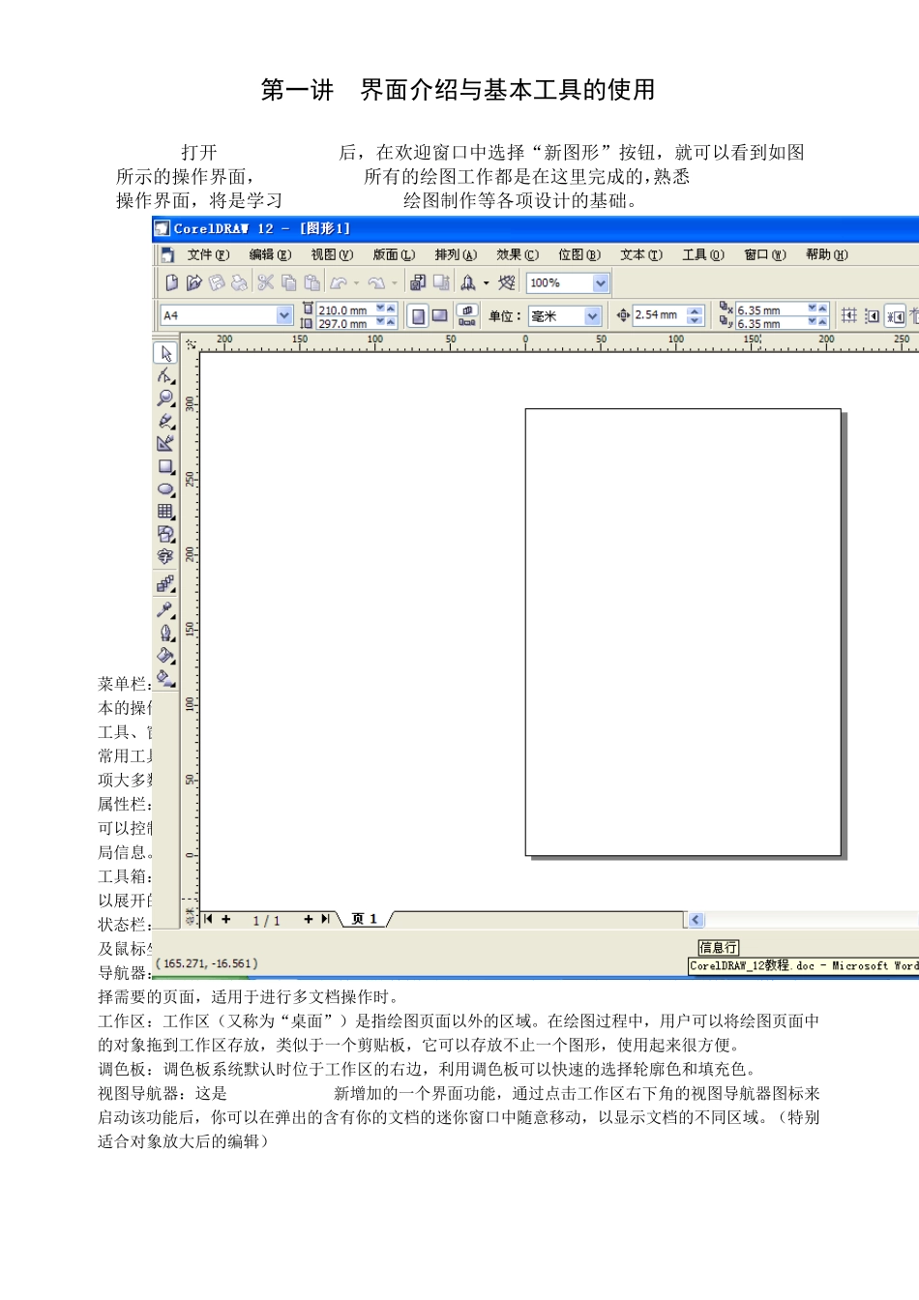Viewport: 919px width, 1300px height.
Task: Toggle Snap to Objects button
Action: (896, 315)
